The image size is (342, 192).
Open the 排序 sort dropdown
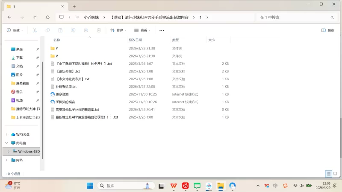tap(119, 30)
